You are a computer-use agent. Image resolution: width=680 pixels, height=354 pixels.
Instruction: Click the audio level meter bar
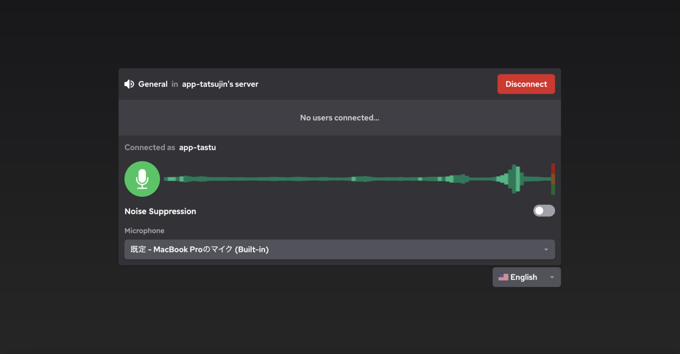(552, 179)
